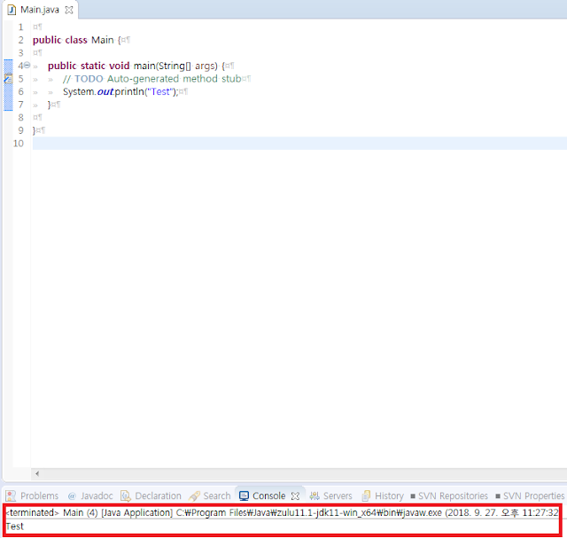The width and height of the screenshot is (567, 538).
Task: Open the Problems tab
Action: pos(32,495)
